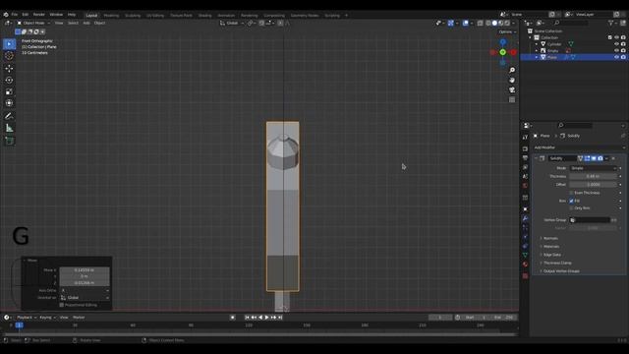Viewport: 629px width, 354px height.
Task: Expand the Edge Data subpanel
Action: (551, 255)
